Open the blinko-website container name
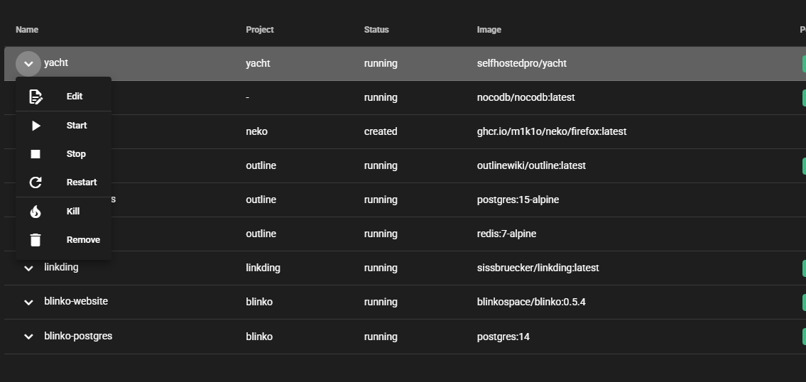The image size is (806, 382). coord(76,301)
